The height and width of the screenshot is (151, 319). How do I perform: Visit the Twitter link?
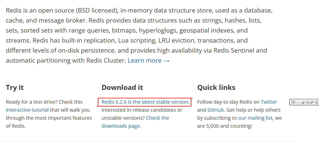(269, 102)
